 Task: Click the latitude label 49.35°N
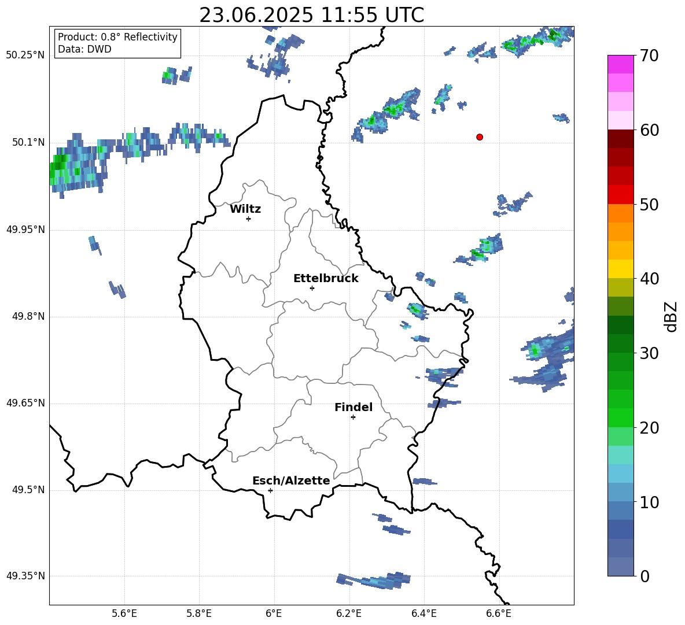pyautogui.click(x=25, y=576)
